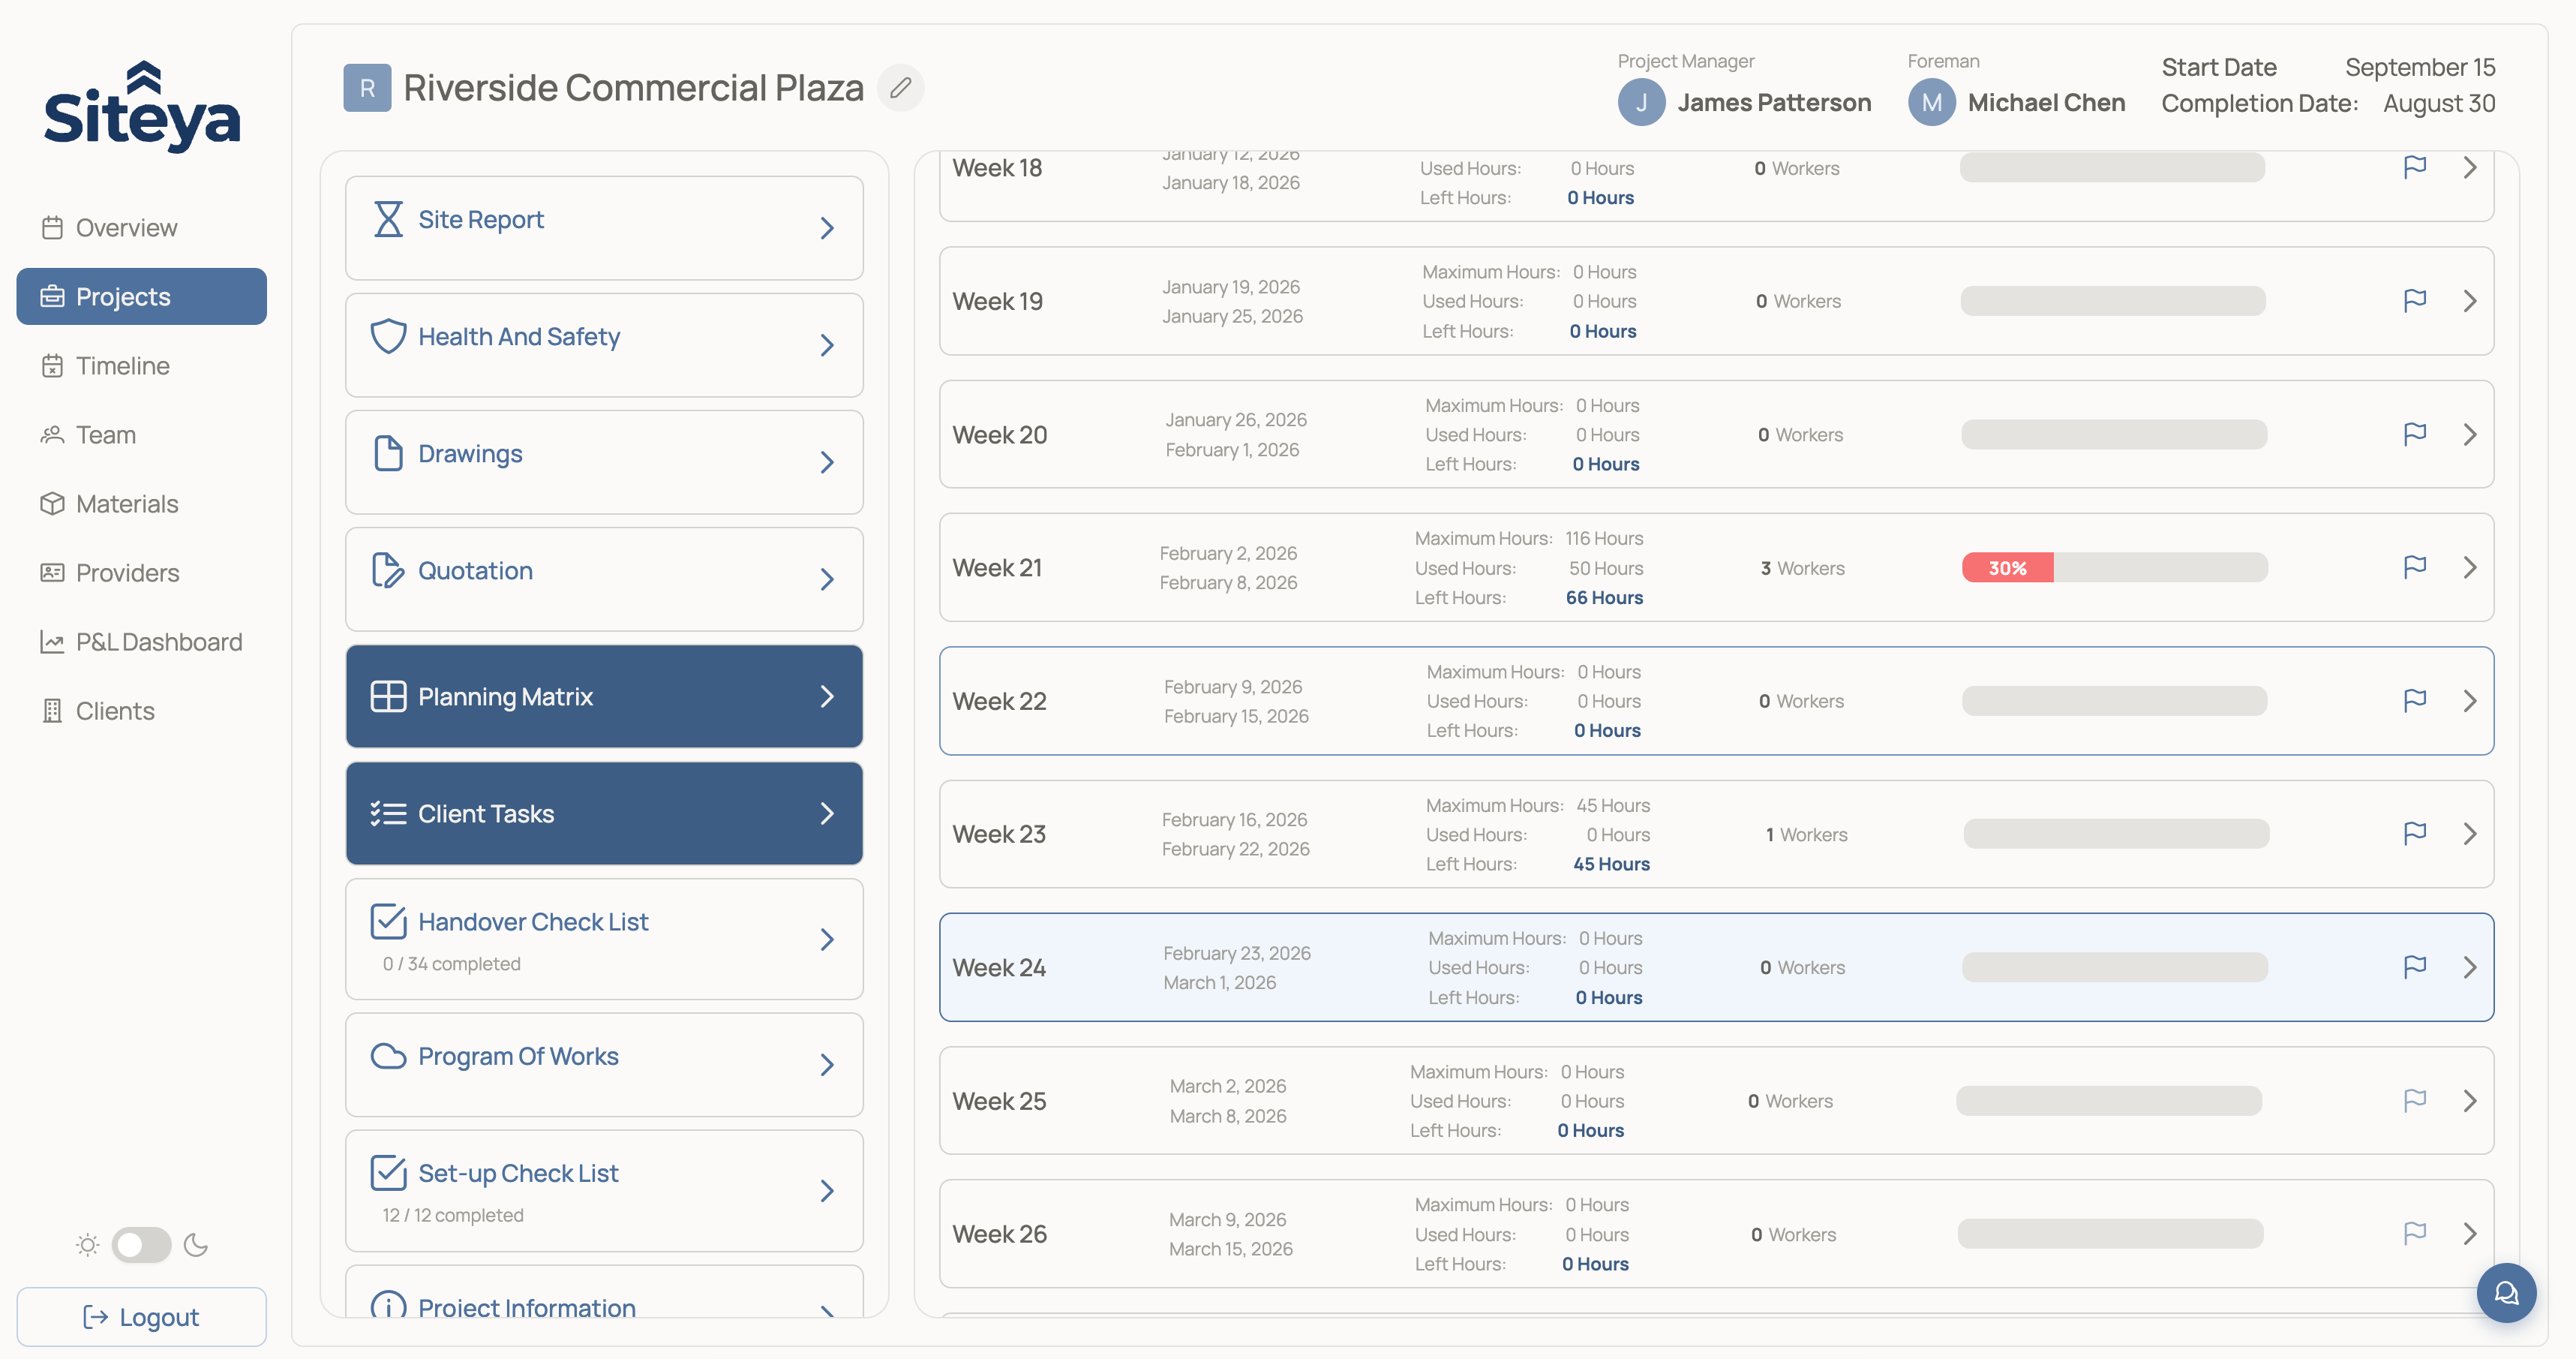
Task: Open the chat bubble in bottom right corner
Action: [x=2506, y=1292]
